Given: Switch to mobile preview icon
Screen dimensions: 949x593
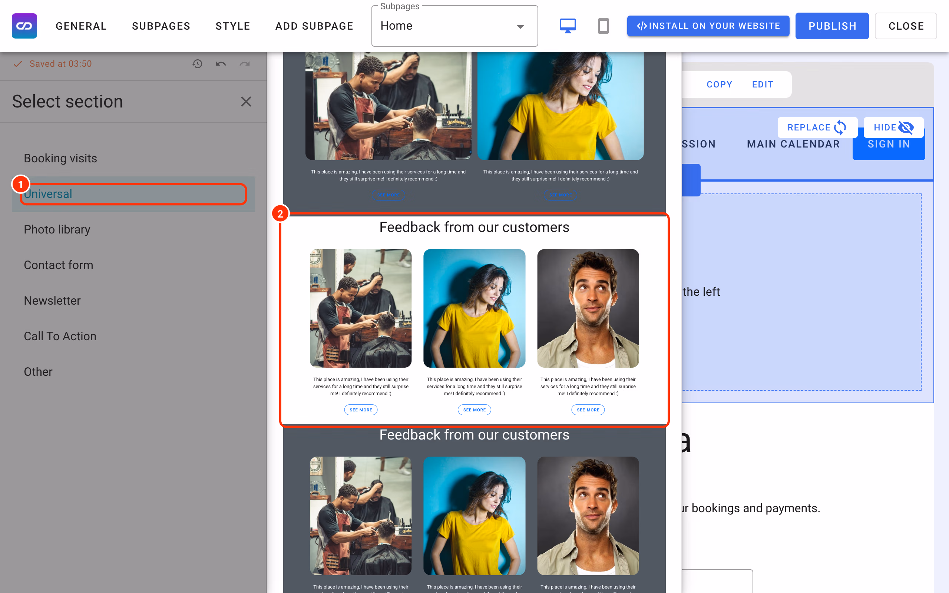Looking at the screenshot, I should (603, 26).
